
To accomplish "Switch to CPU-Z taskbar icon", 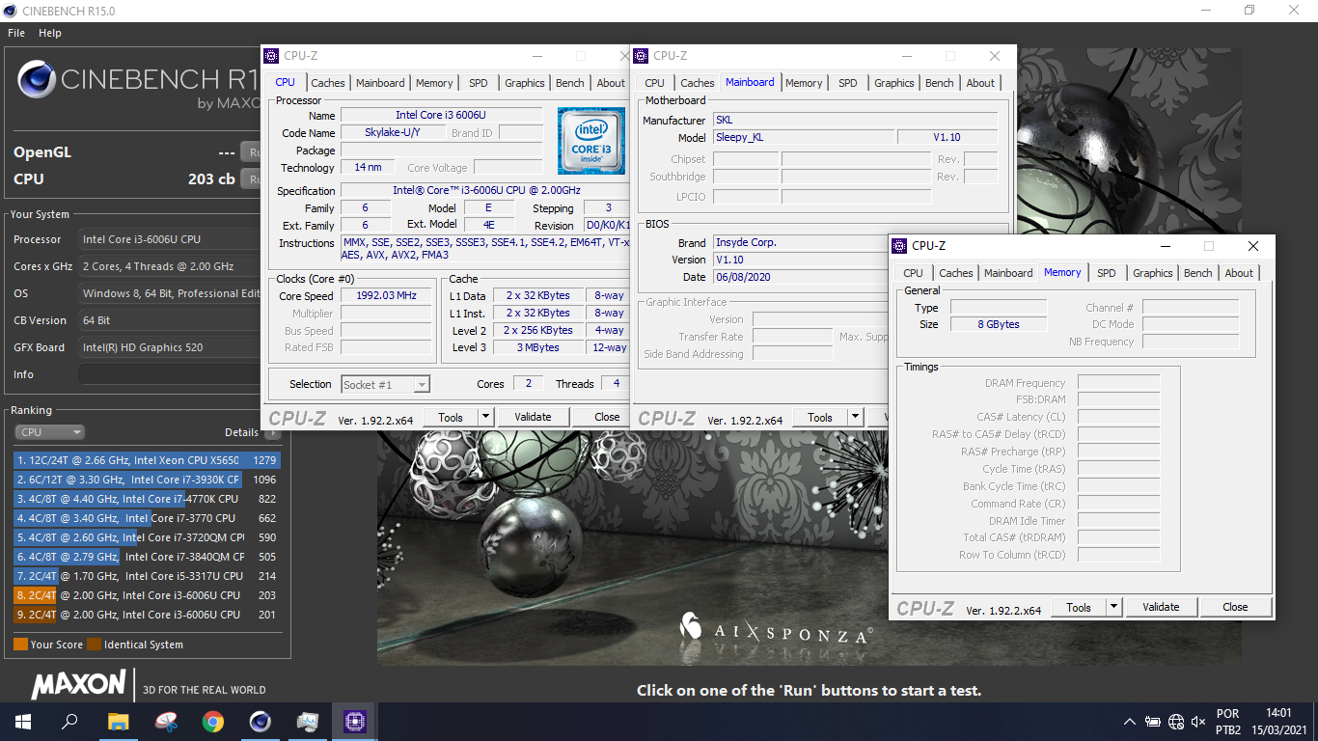I will pos(354,722).
